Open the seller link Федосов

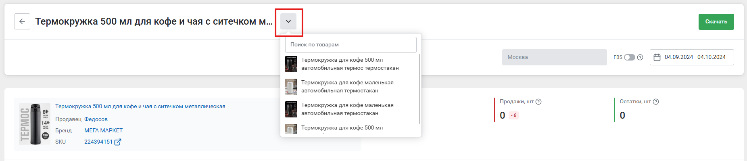click(96, 119)
